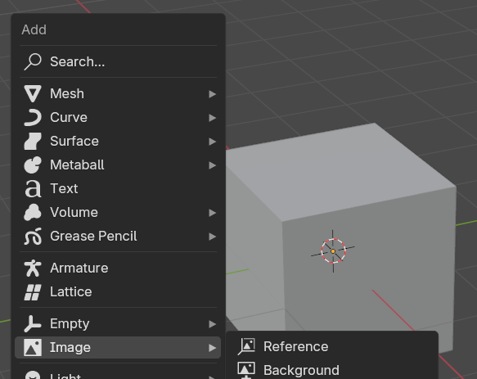Click the Armature figure icon
Viewport: 477px width, 379px height.
point(33,268)
